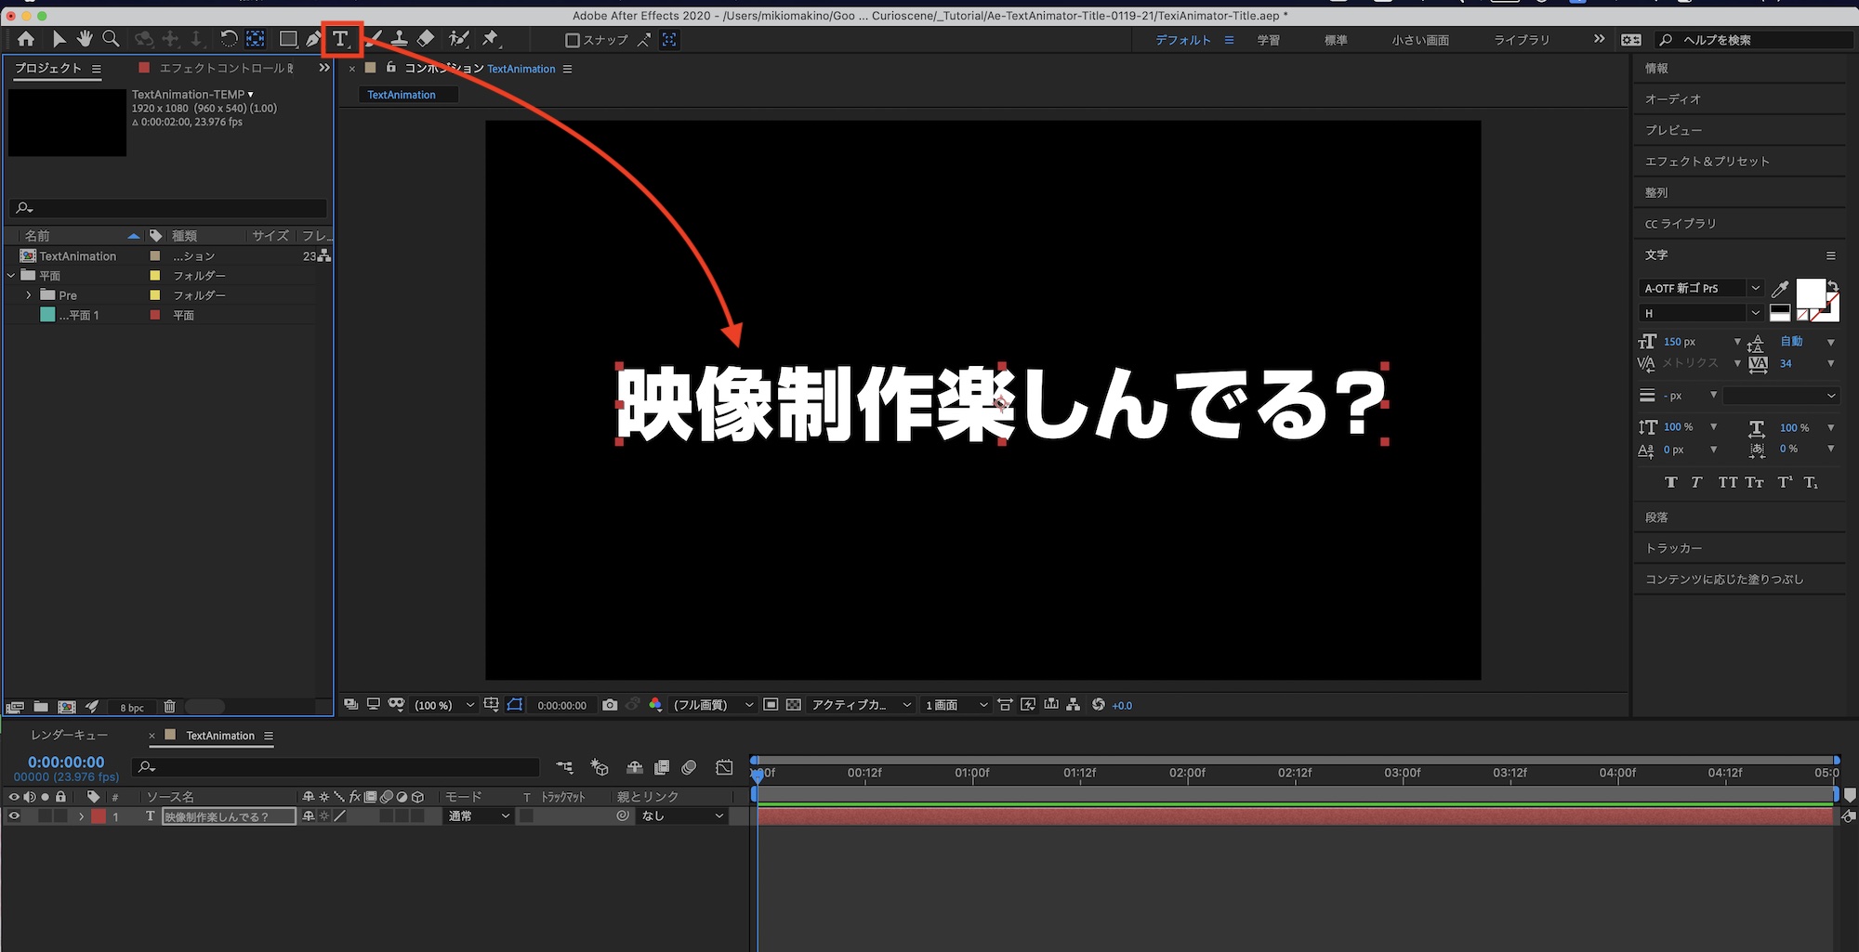This screenshot has height=952, width=1859.
Task: Select the Selection arrow tool
Action: (59, 39)
